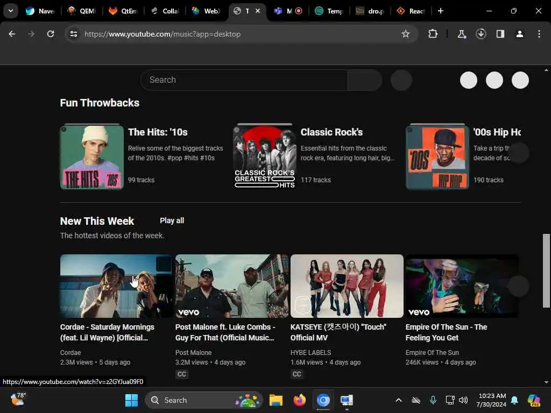Visit Empire Of The Sun channel link

[x=432, y=352]
